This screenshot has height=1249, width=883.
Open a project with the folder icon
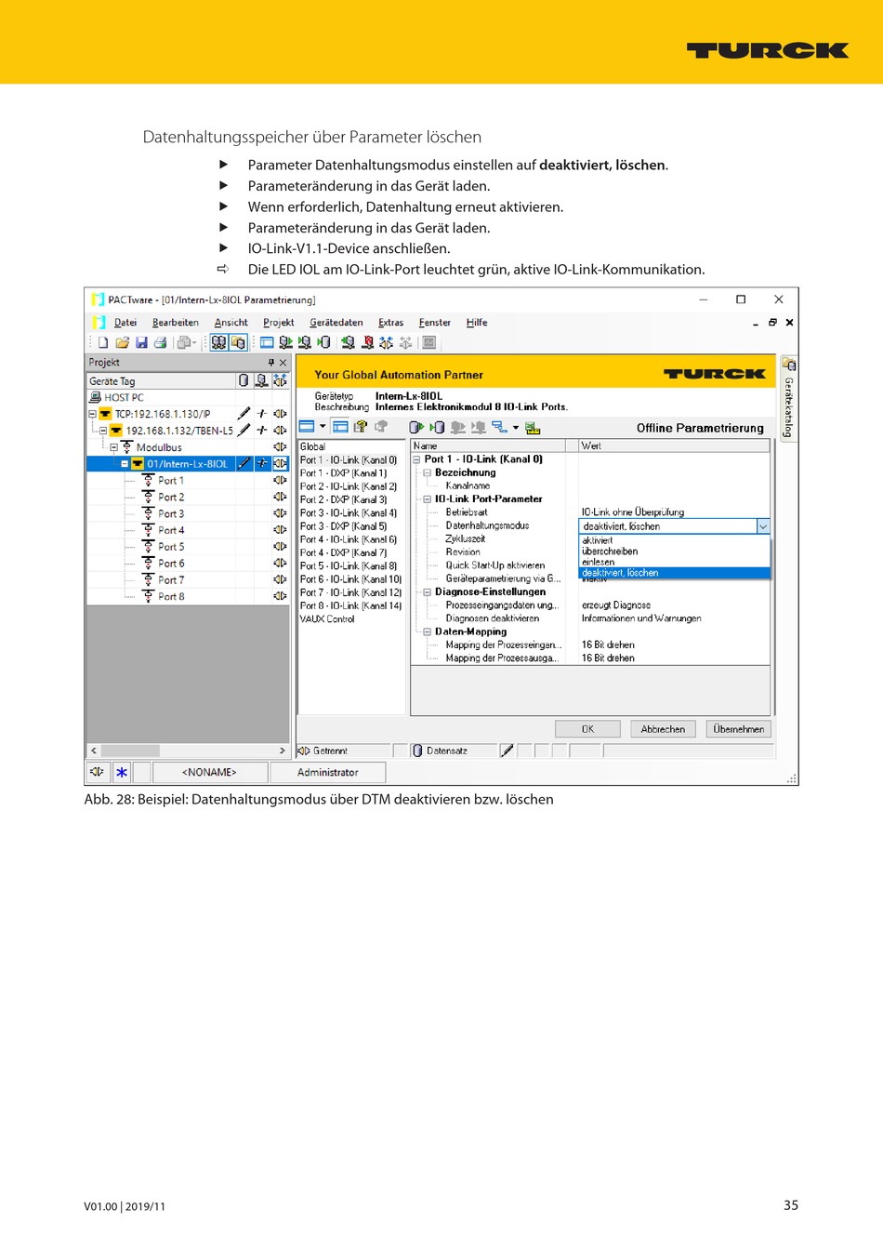(122, 342)
